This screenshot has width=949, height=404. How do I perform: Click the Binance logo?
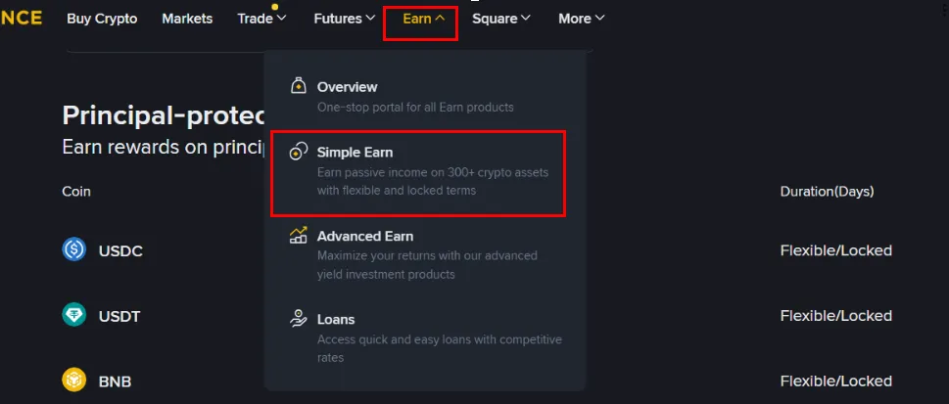point(21,19)
